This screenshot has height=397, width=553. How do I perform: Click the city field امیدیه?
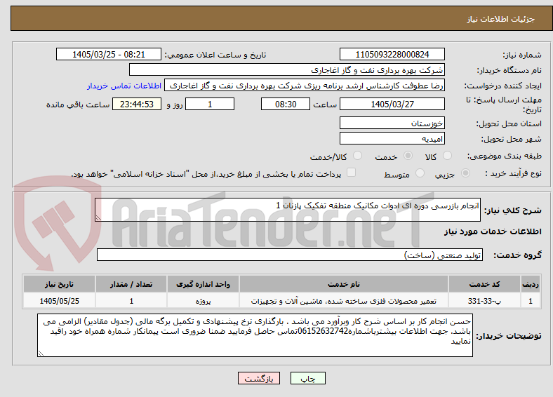[x=392, y=138]
